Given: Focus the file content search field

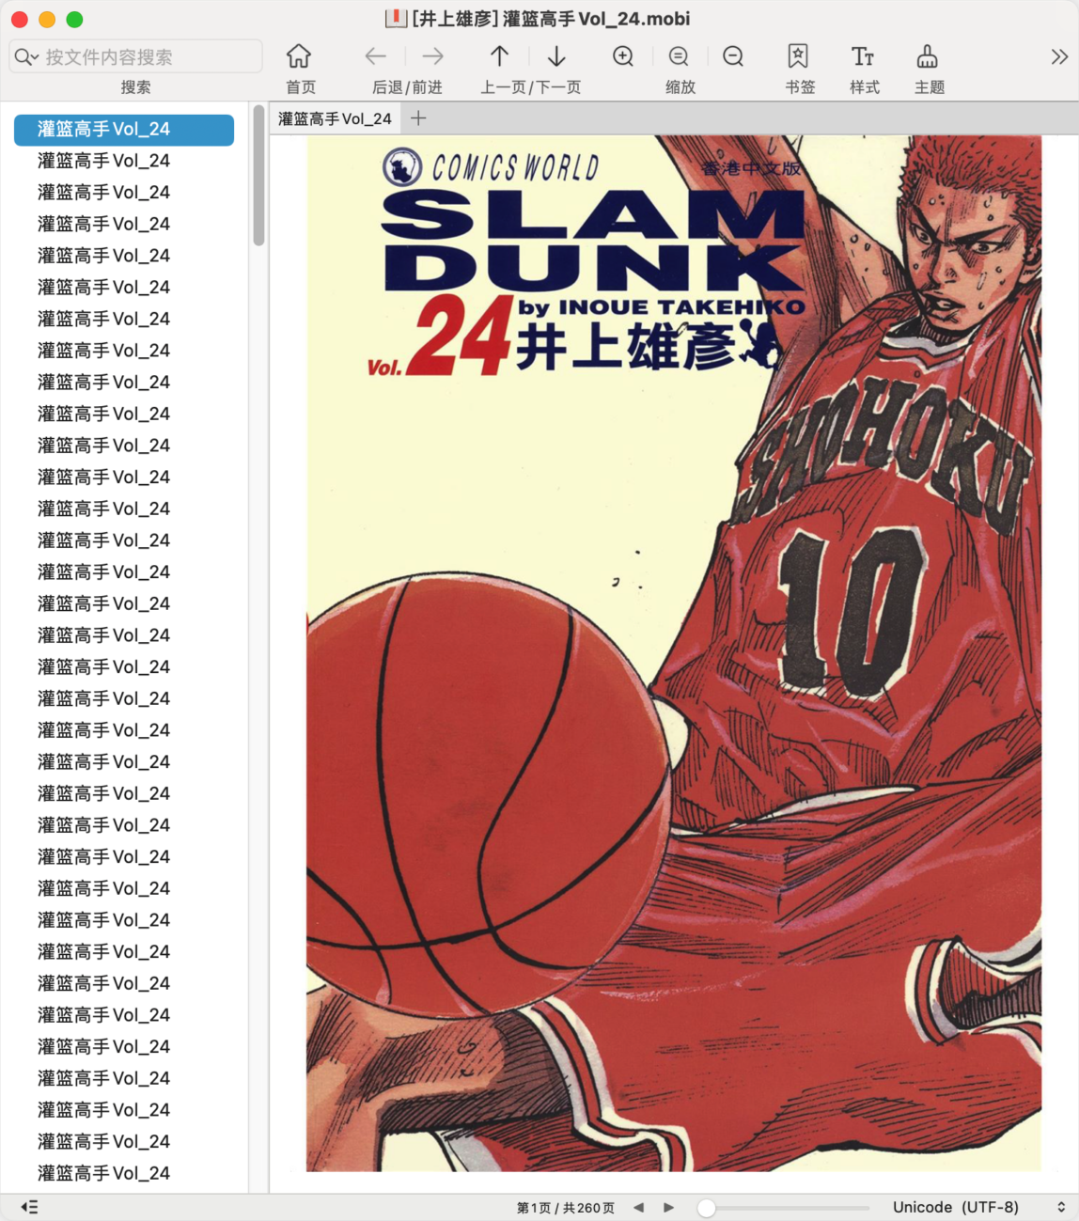Looking at the screenshot, I should point(135,56).
